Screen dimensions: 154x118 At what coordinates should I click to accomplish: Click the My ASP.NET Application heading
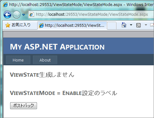pyautogui.click(x=57, y=47)
